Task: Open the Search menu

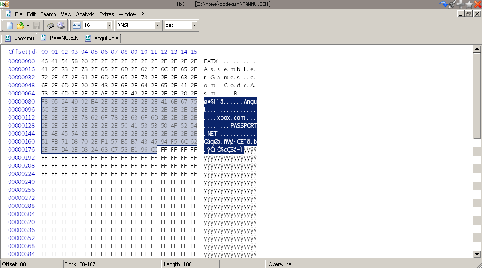Action: (48, 14)
